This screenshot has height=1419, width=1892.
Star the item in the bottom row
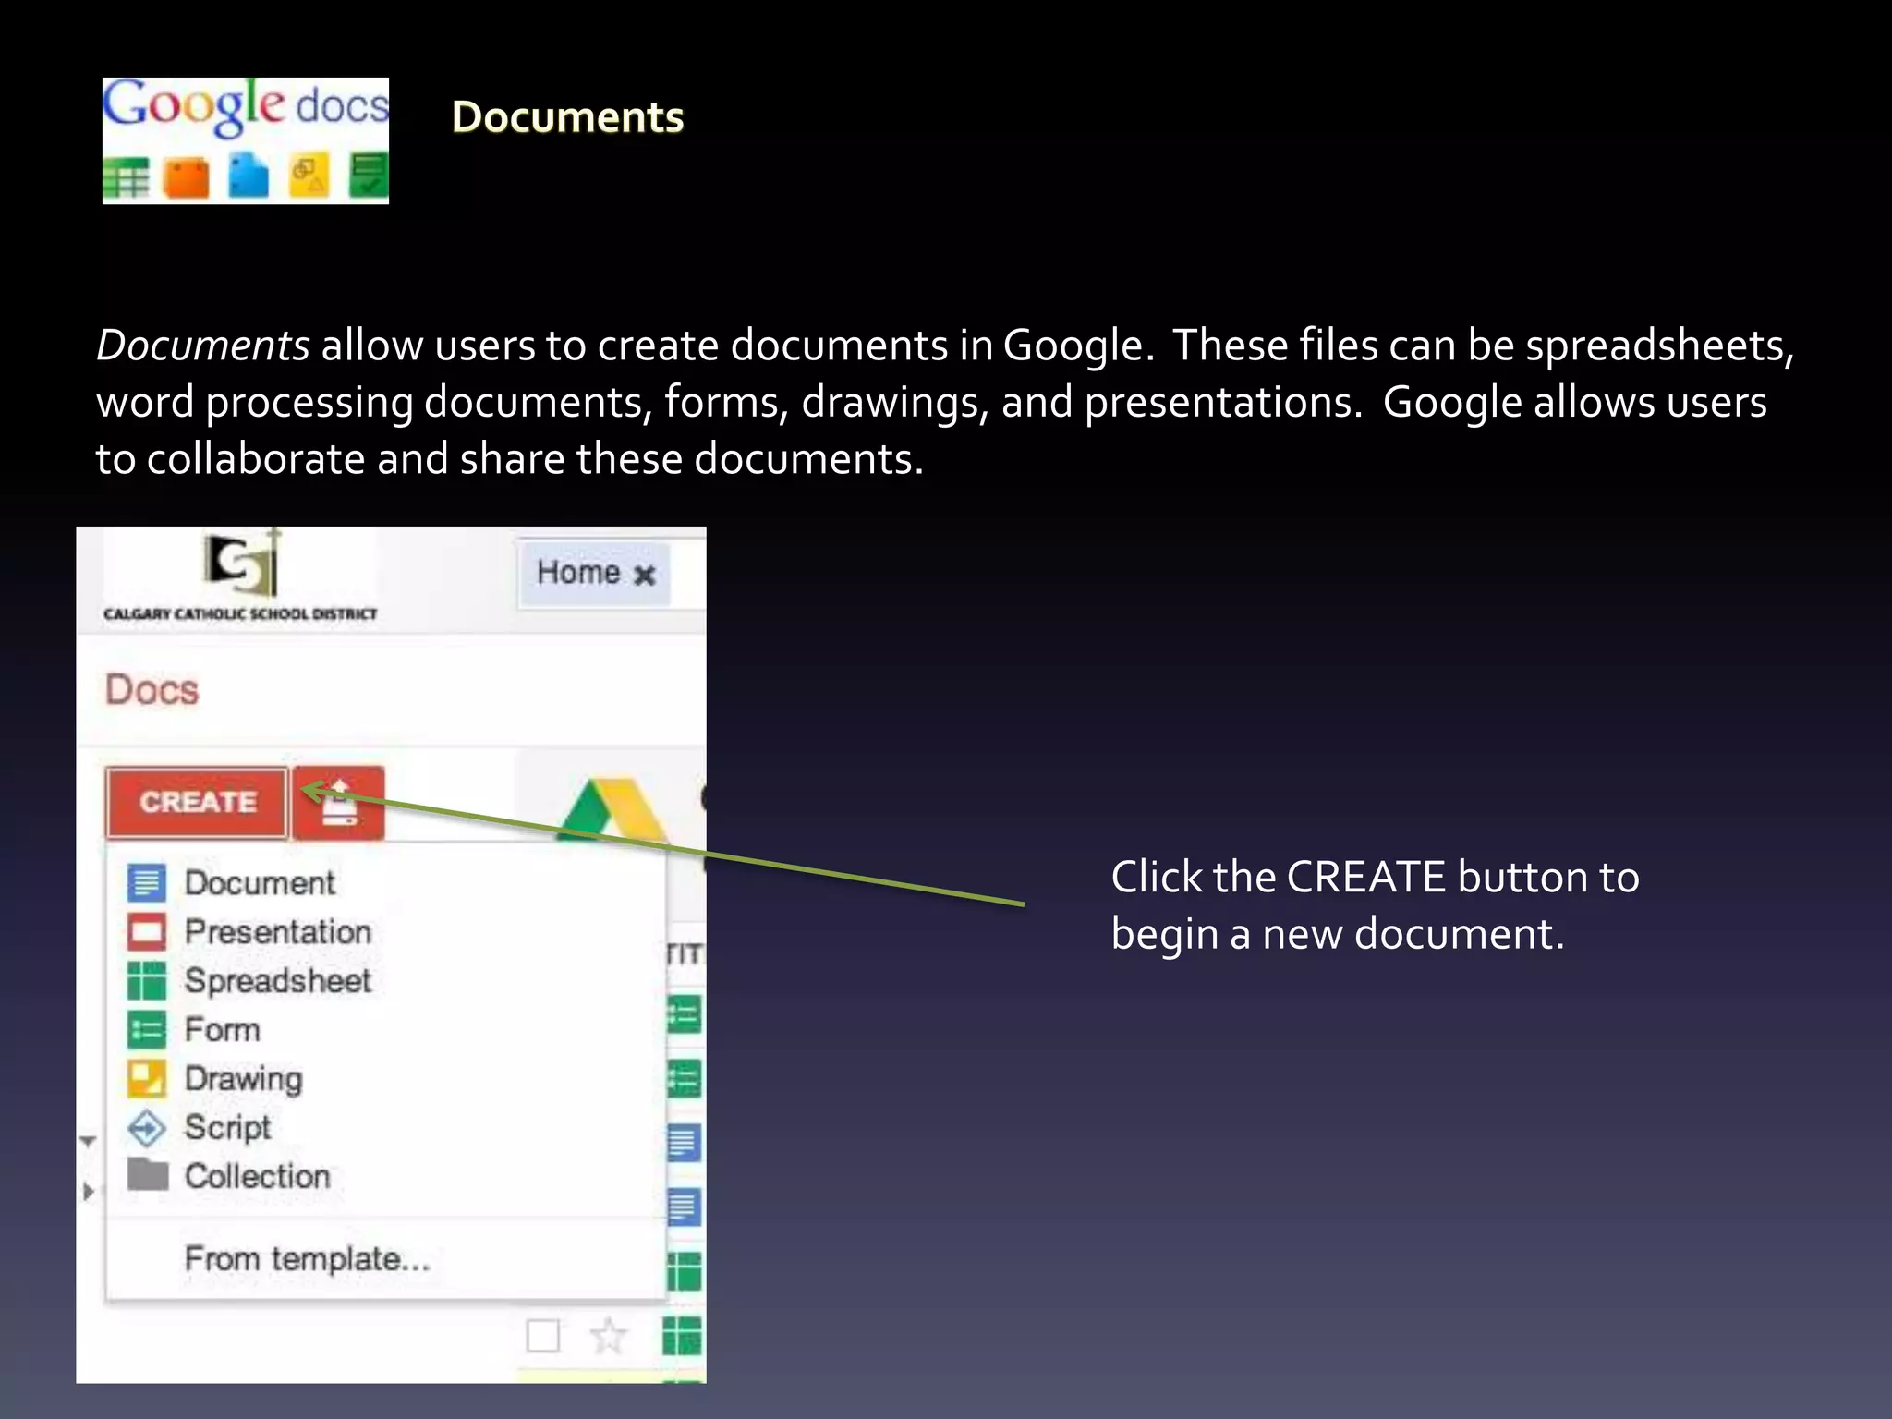608,1336
